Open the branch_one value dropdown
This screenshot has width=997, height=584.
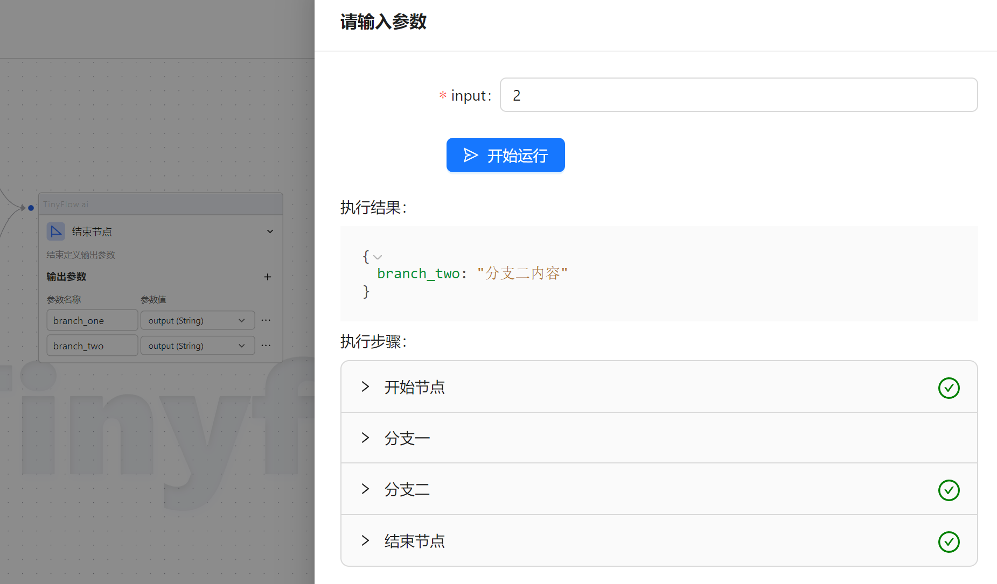197,320
